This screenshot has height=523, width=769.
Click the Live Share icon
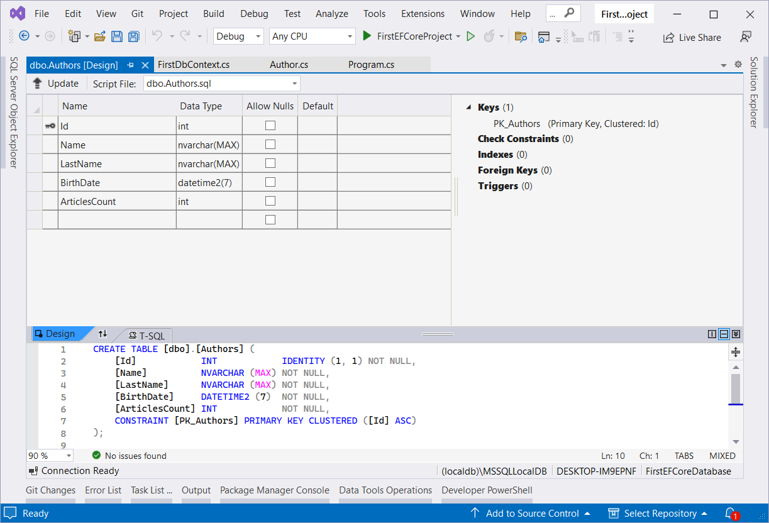(668, 36)
